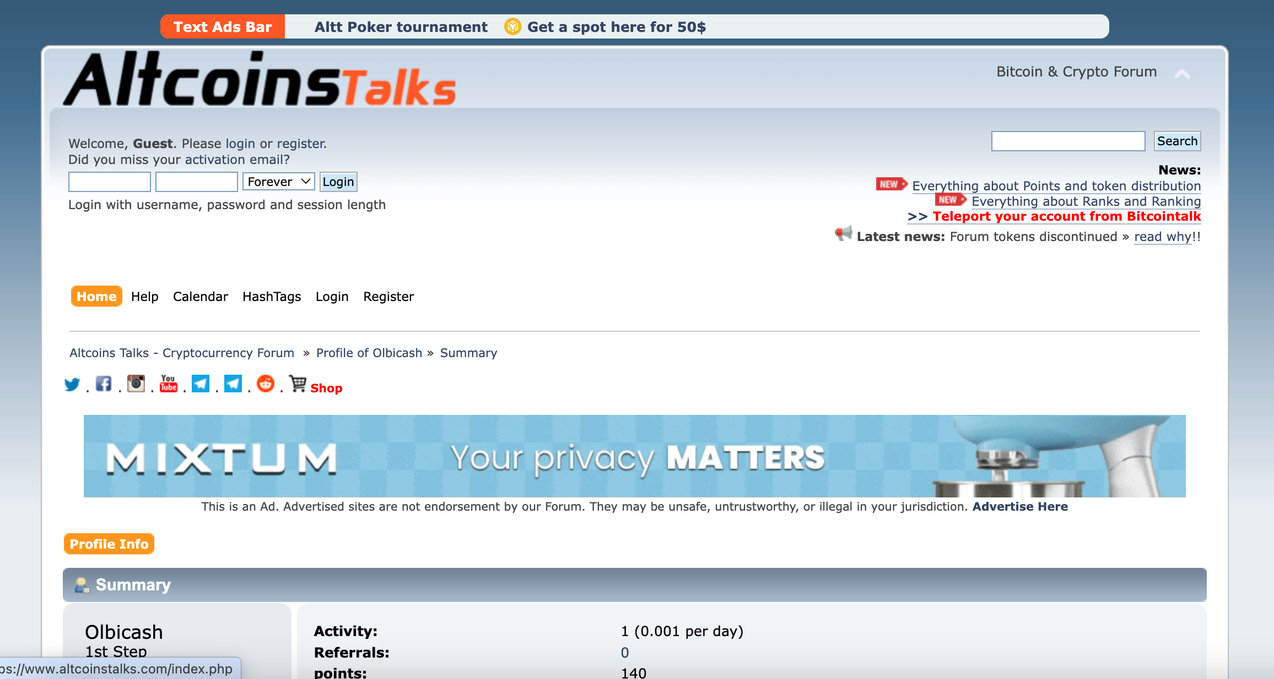Click the shopping cart Shop icon
The image size is (1274, 679).
tap(298, 384)
